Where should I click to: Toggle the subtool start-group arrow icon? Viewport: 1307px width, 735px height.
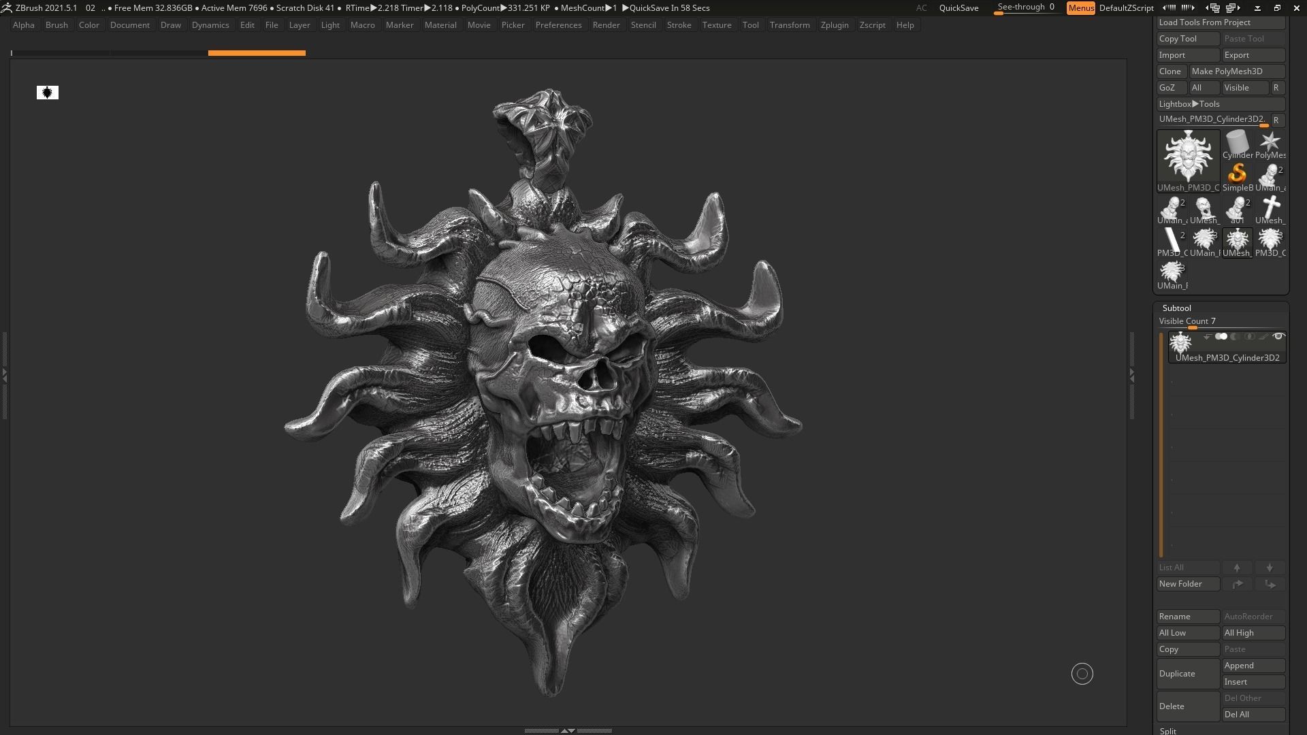click(x=1207, y=337)
